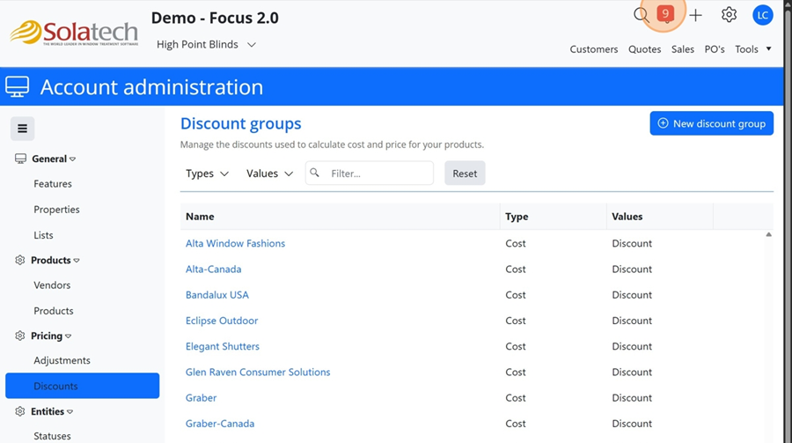Click into the Filter text field

[378, 174]
